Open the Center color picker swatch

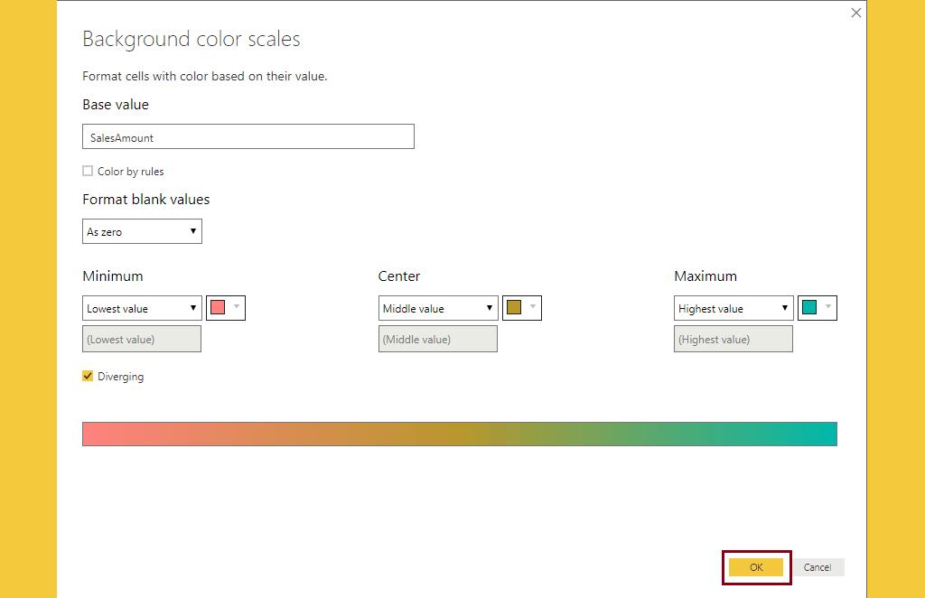[514, 307]
